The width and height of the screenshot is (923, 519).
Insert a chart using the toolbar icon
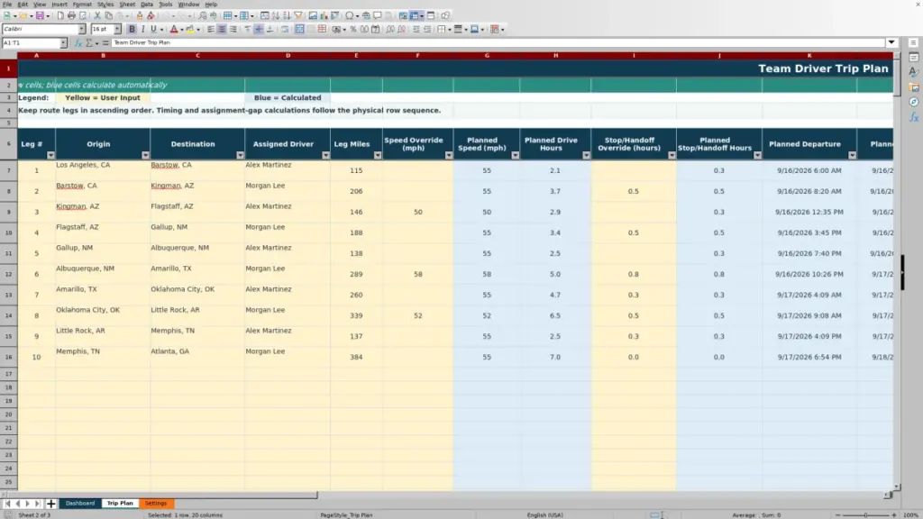(324, 16)
